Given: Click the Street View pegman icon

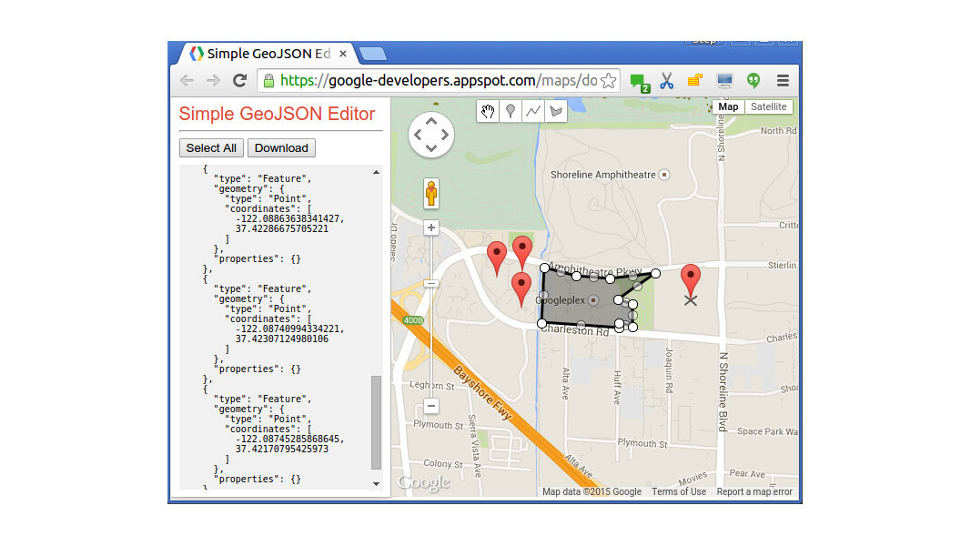Looking at the screenshot, I should pos(431,194).
